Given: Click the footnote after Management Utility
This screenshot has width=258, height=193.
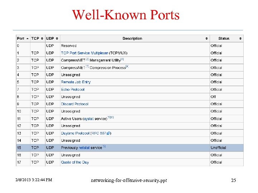Looking at the screenshot, I should (123, 59).
